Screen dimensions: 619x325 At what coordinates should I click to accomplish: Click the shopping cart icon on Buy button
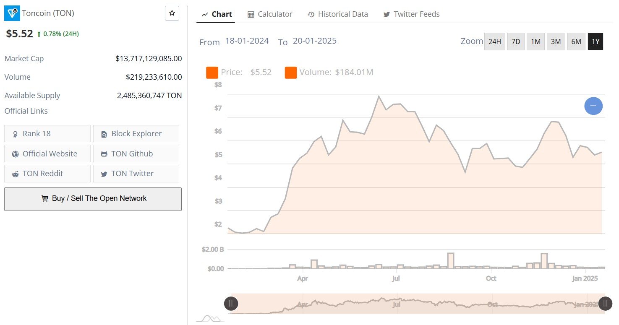[x=44, y=199]
